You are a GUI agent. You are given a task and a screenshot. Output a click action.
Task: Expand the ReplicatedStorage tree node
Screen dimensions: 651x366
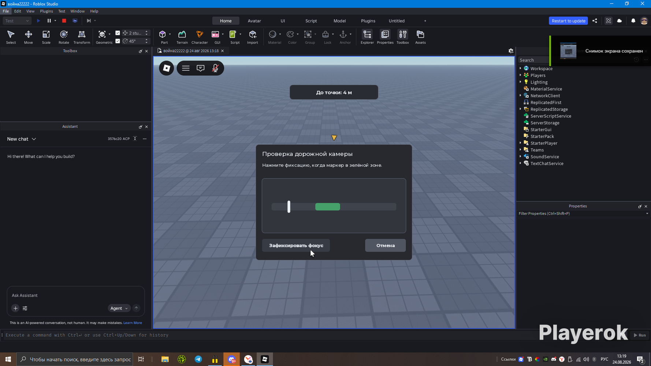520,109
